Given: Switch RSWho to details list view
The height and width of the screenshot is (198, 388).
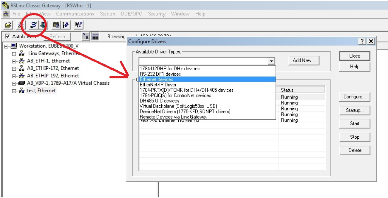Looking at the screenshot, I should [x=95, y=37].
